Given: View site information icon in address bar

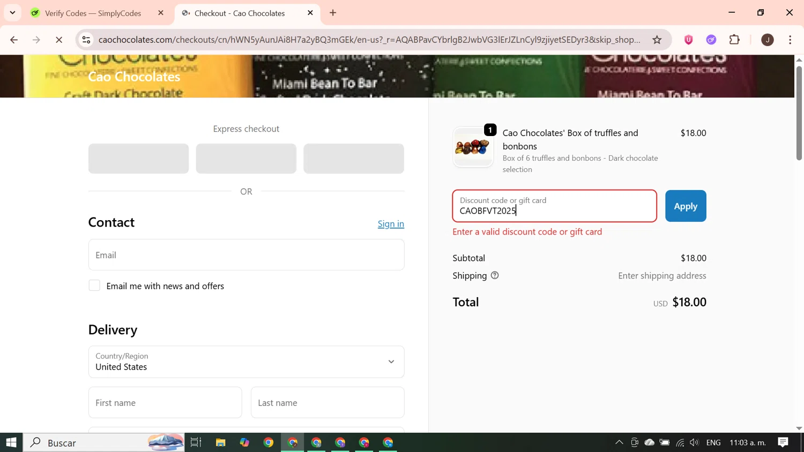Looking at the screenshot, I should (x=86, y=40).
